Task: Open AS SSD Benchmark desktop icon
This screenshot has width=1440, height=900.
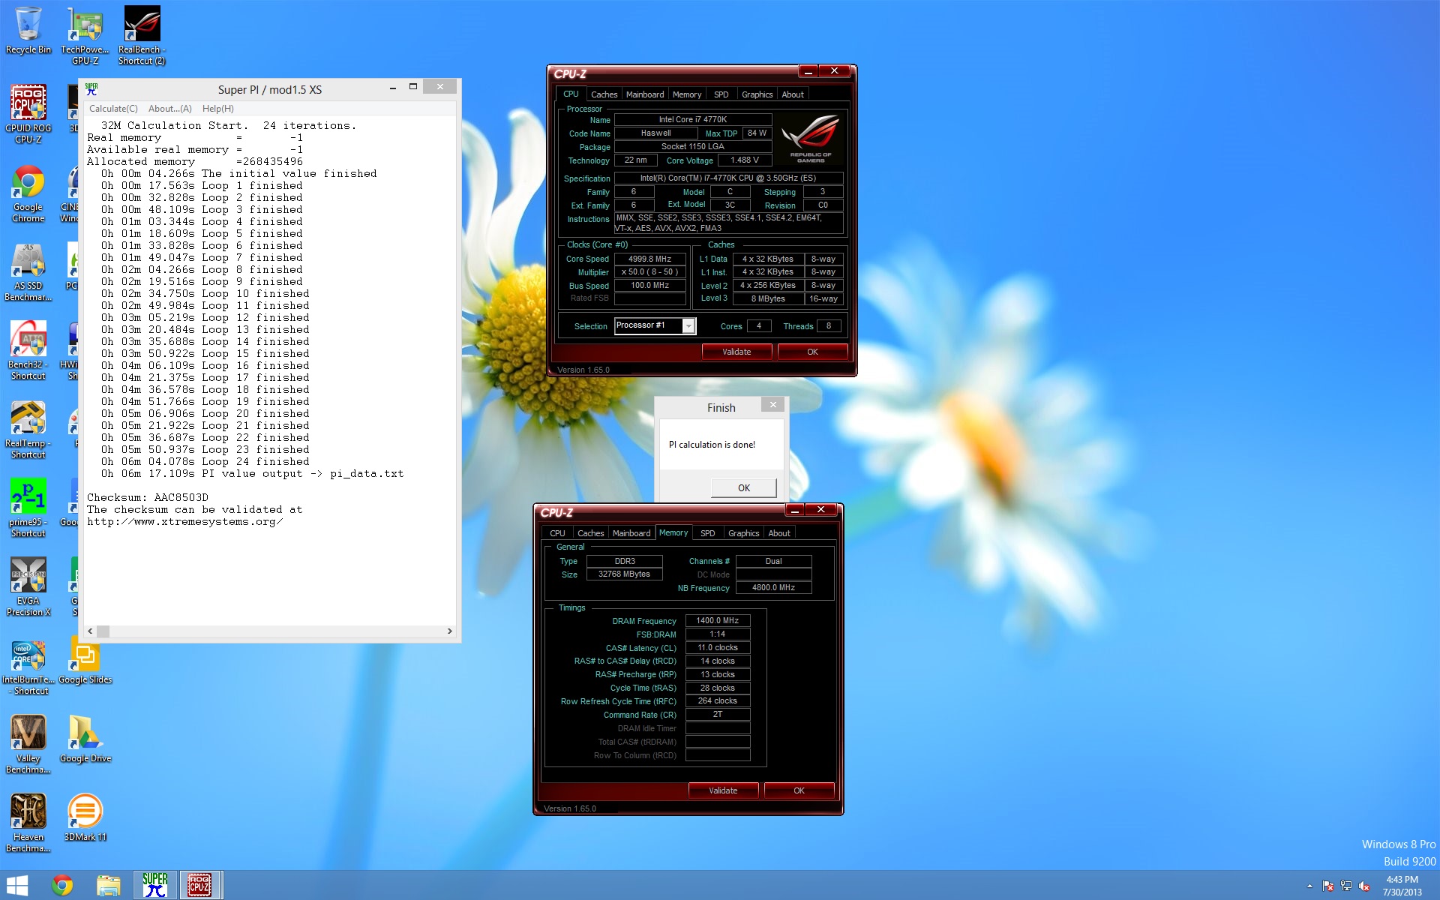Action: [x=28, y=271]
